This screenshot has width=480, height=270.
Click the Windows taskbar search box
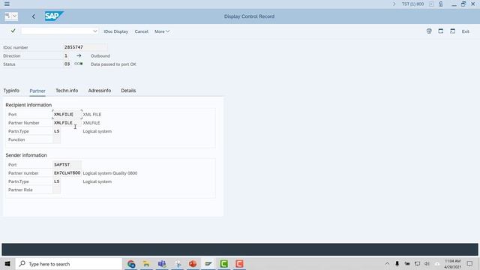[x=68, y=264]
